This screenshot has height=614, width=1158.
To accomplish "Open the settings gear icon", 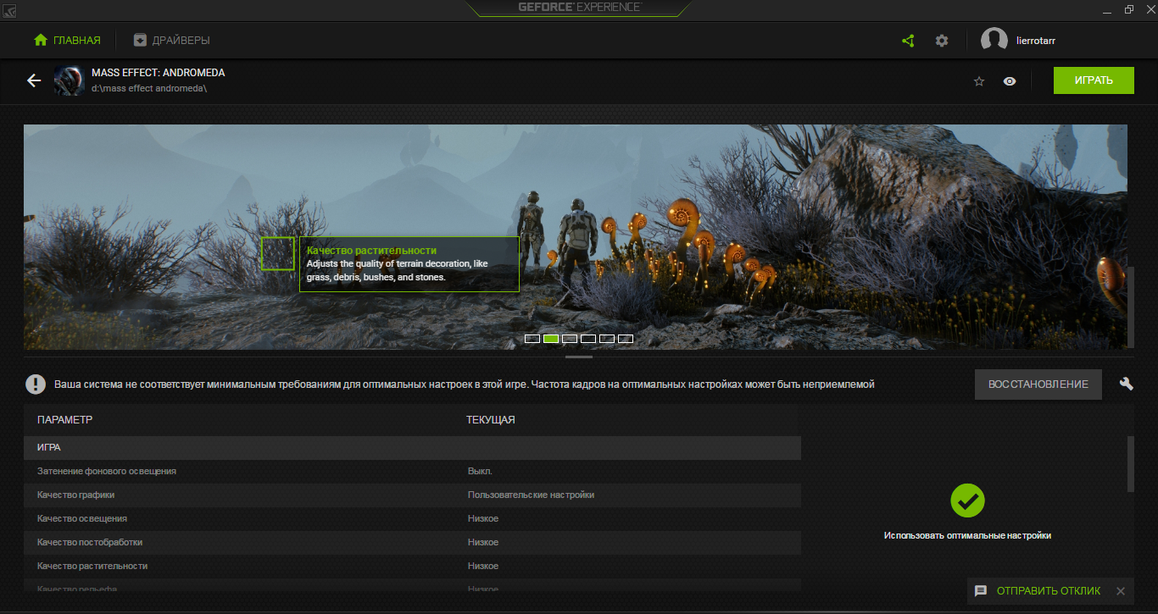I will [942, 41].
